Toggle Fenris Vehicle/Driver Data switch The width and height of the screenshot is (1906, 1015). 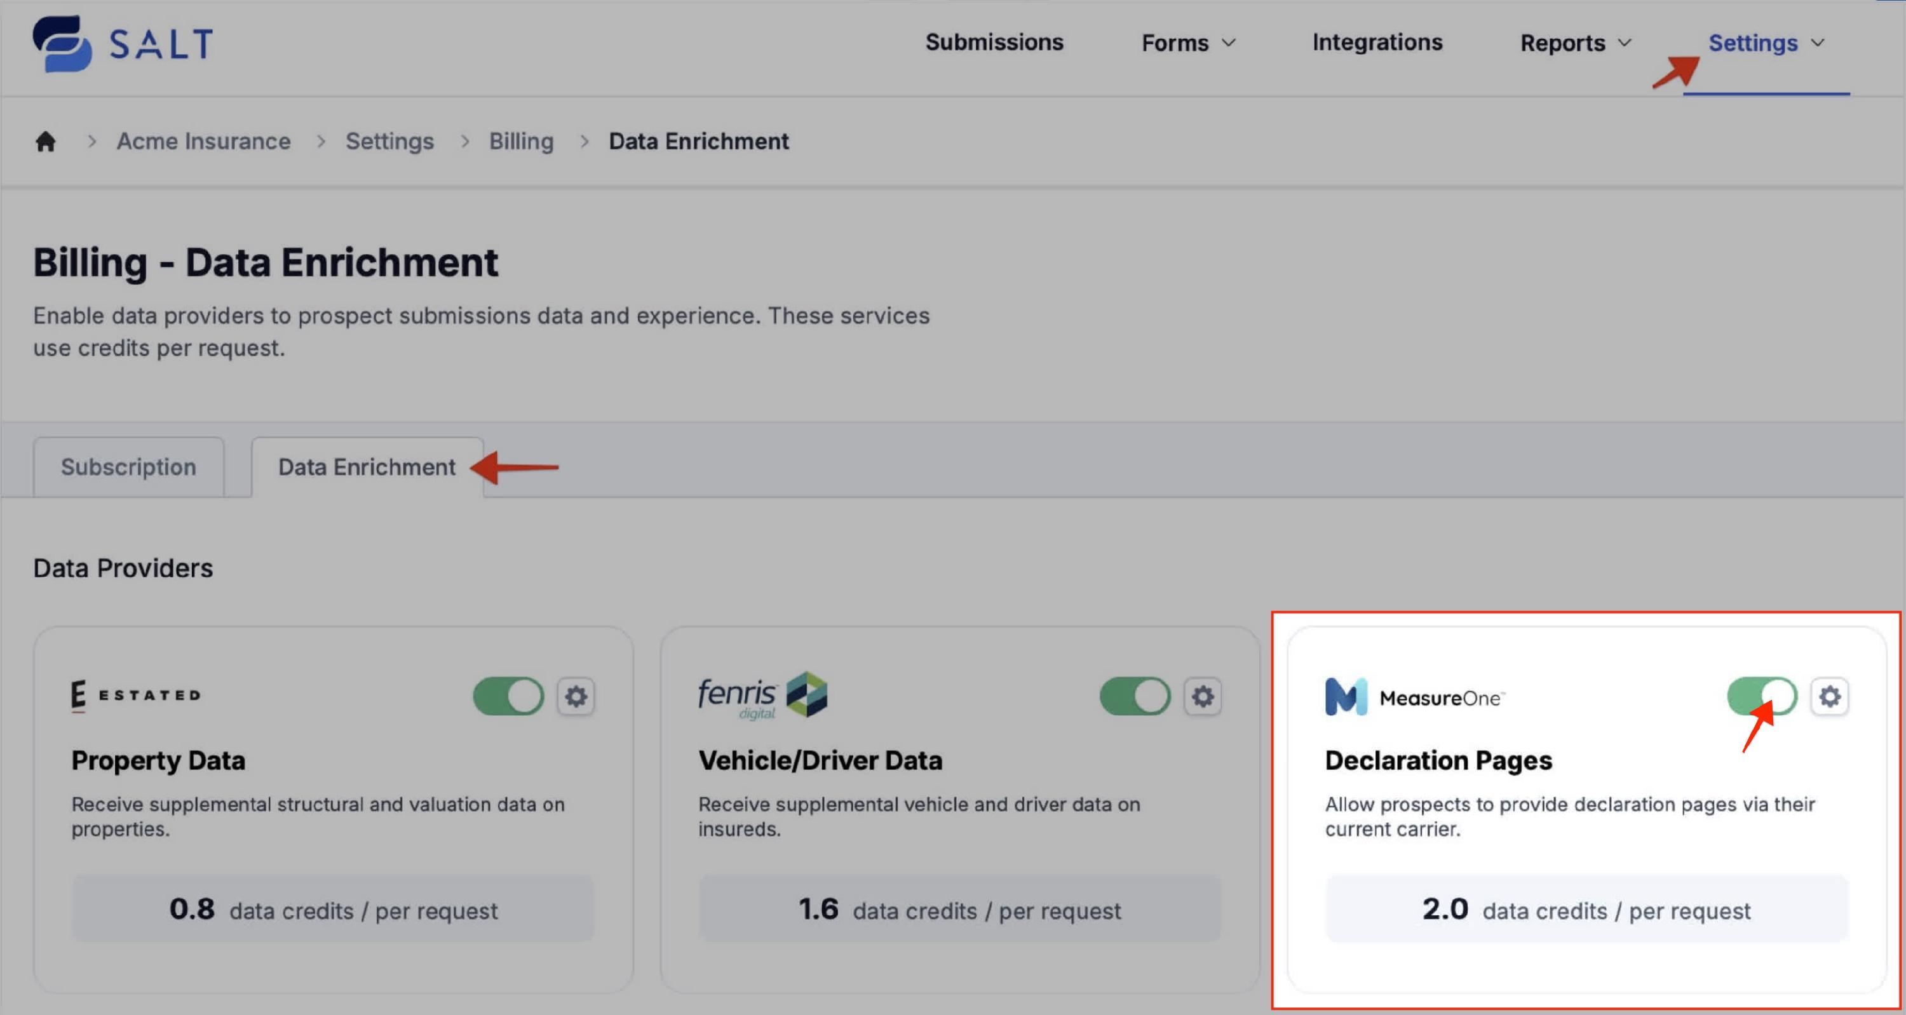point(1134,696)
